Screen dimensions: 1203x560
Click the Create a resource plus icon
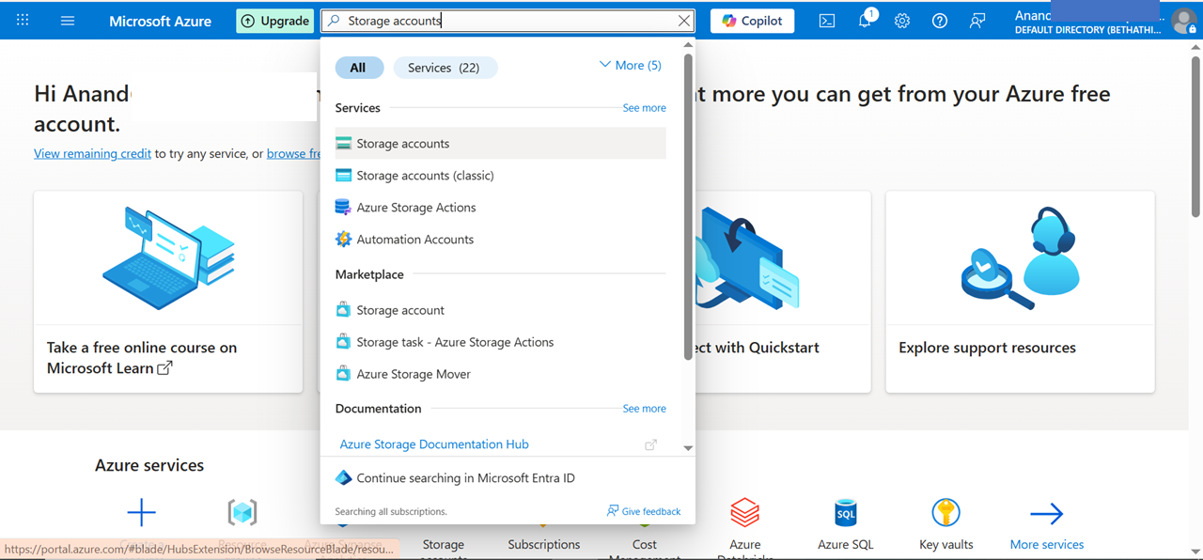142,513
